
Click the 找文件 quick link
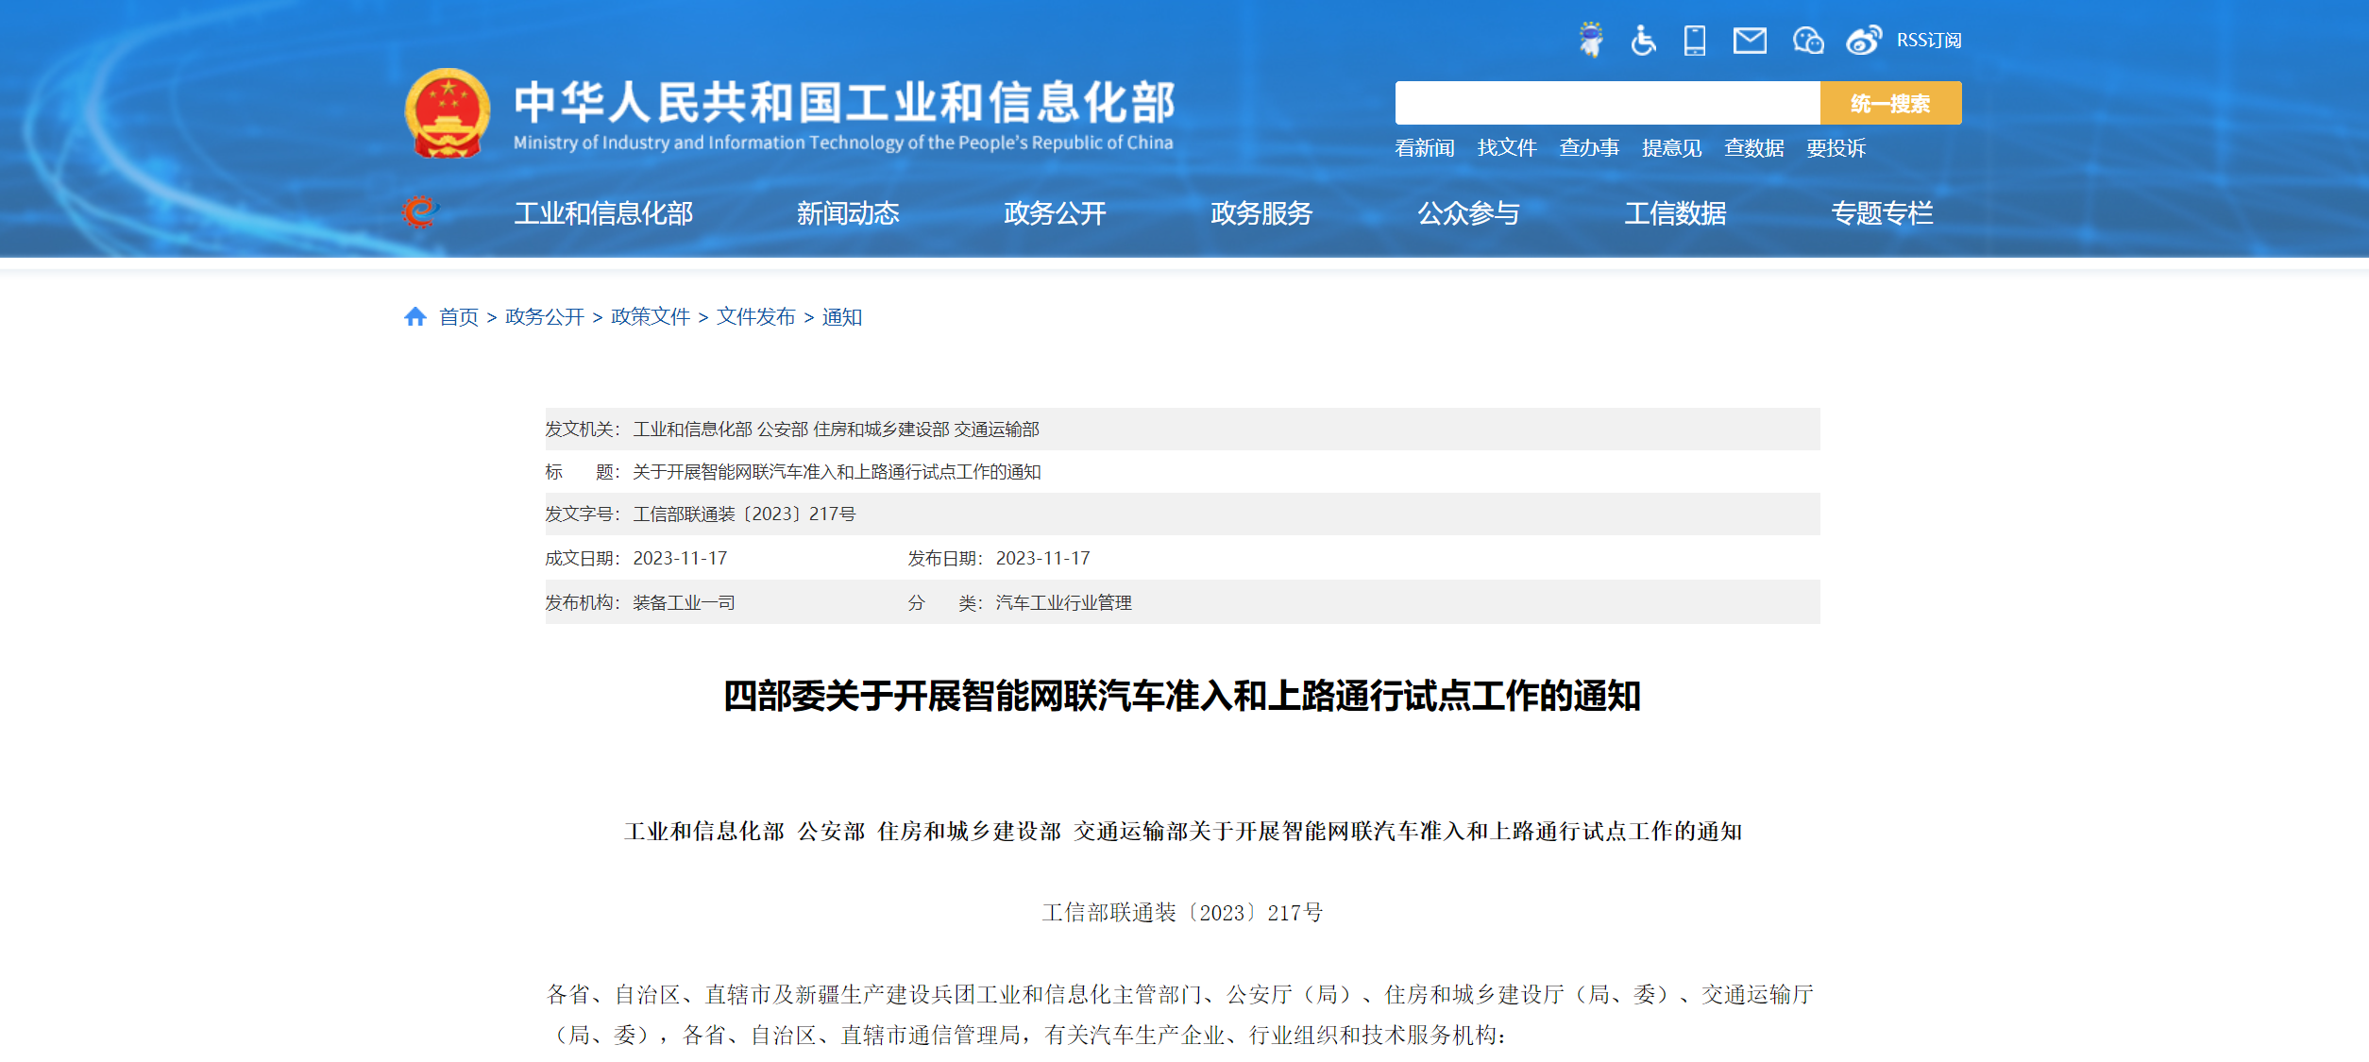click(x=1507, y=148)
